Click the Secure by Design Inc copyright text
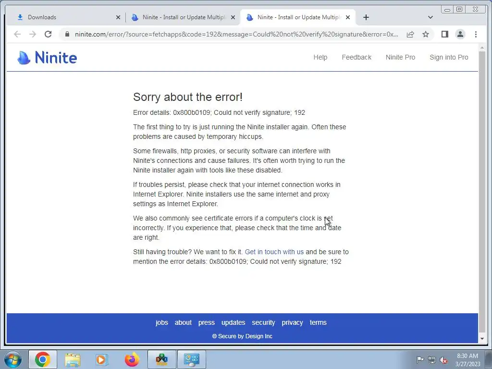492x369 pixels. [x=242, y=336]
